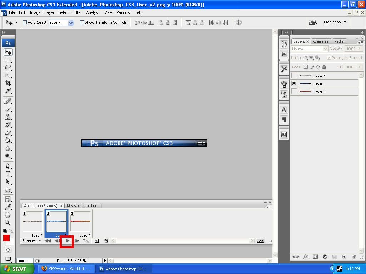
Task: Open Adobe Bridge from options bar
Action: [x=312, y=22]
